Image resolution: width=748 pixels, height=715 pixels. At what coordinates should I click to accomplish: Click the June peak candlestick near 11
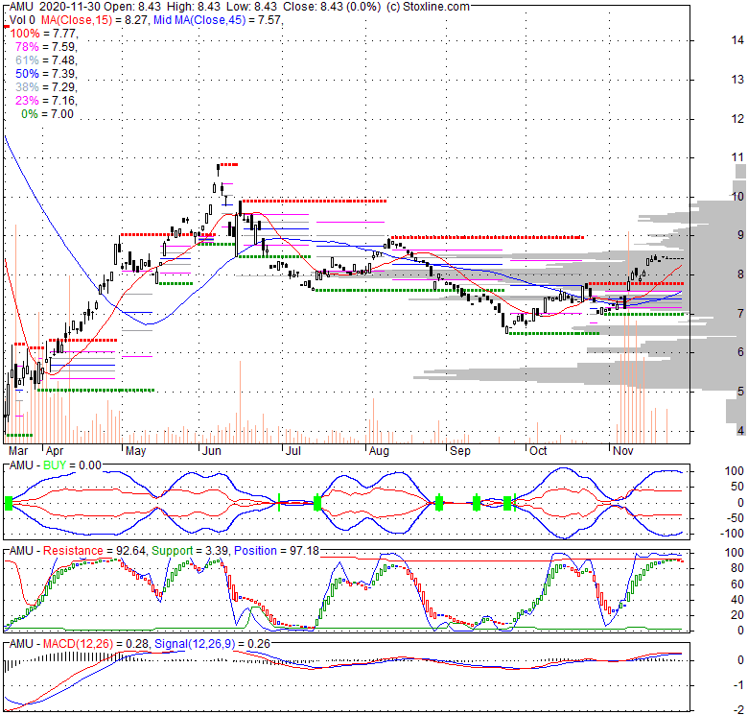(218, 169)
